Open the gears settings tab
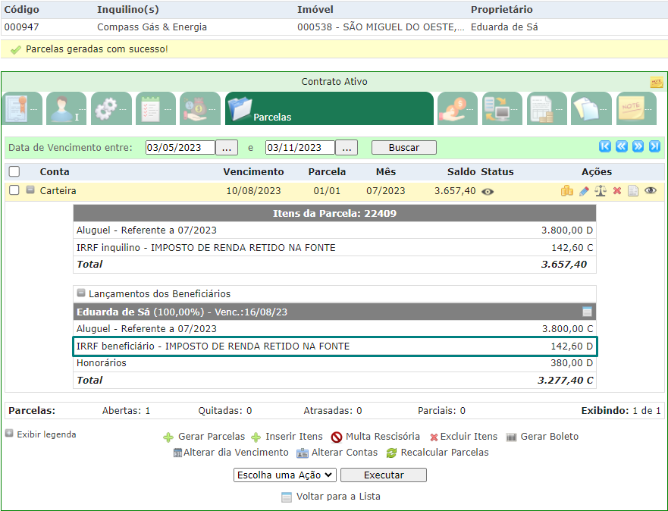 pos(111,108)
